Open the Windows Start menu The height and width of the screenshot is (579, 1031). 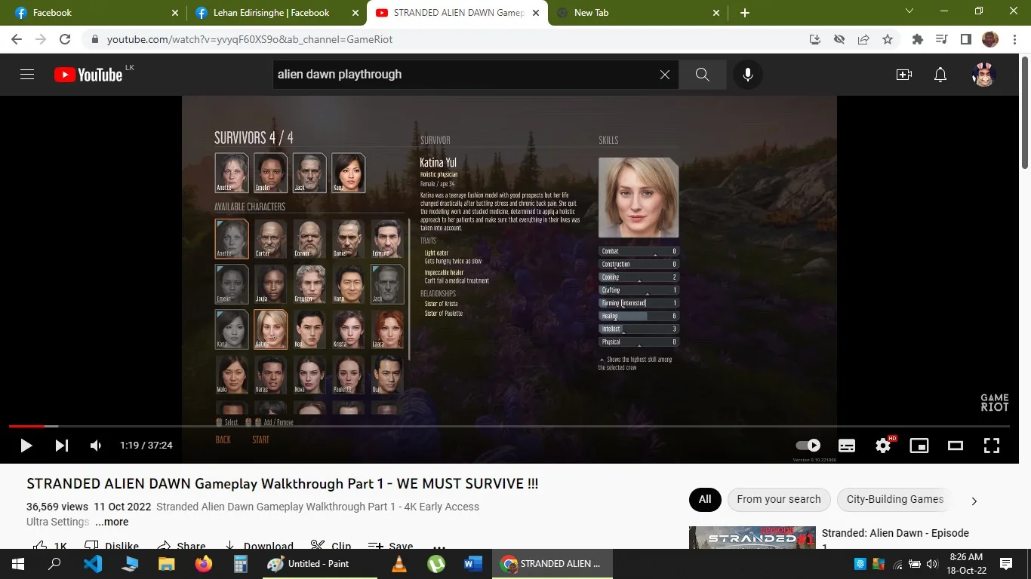pos(18,564)
